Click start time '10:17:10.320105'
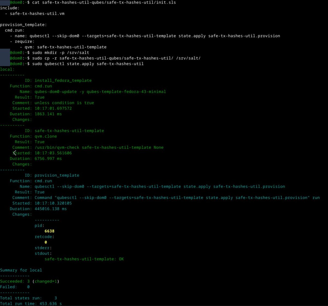Viewport: 328px width, 306px height. pos(53,203)
